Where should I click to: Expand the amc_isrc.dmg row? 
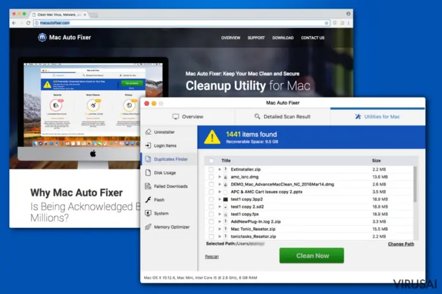(220, 177)
